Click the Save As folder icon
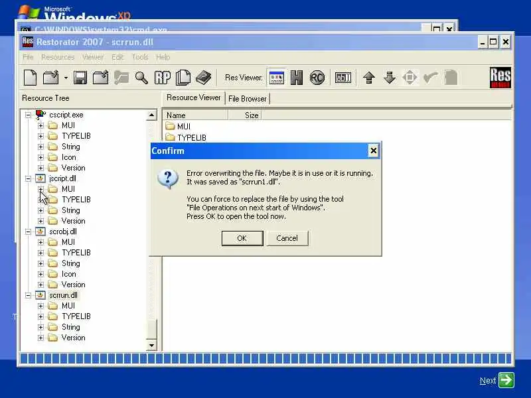531x398 pixels. coord(101,78)
